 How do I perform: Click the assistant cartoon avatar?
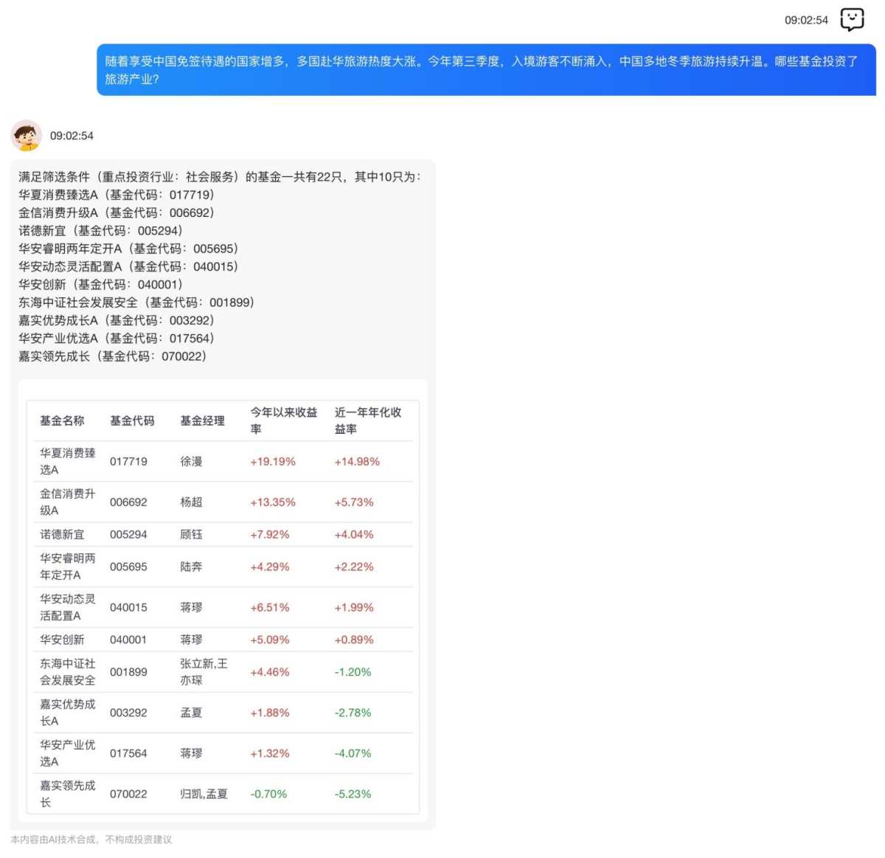[26, 136]
